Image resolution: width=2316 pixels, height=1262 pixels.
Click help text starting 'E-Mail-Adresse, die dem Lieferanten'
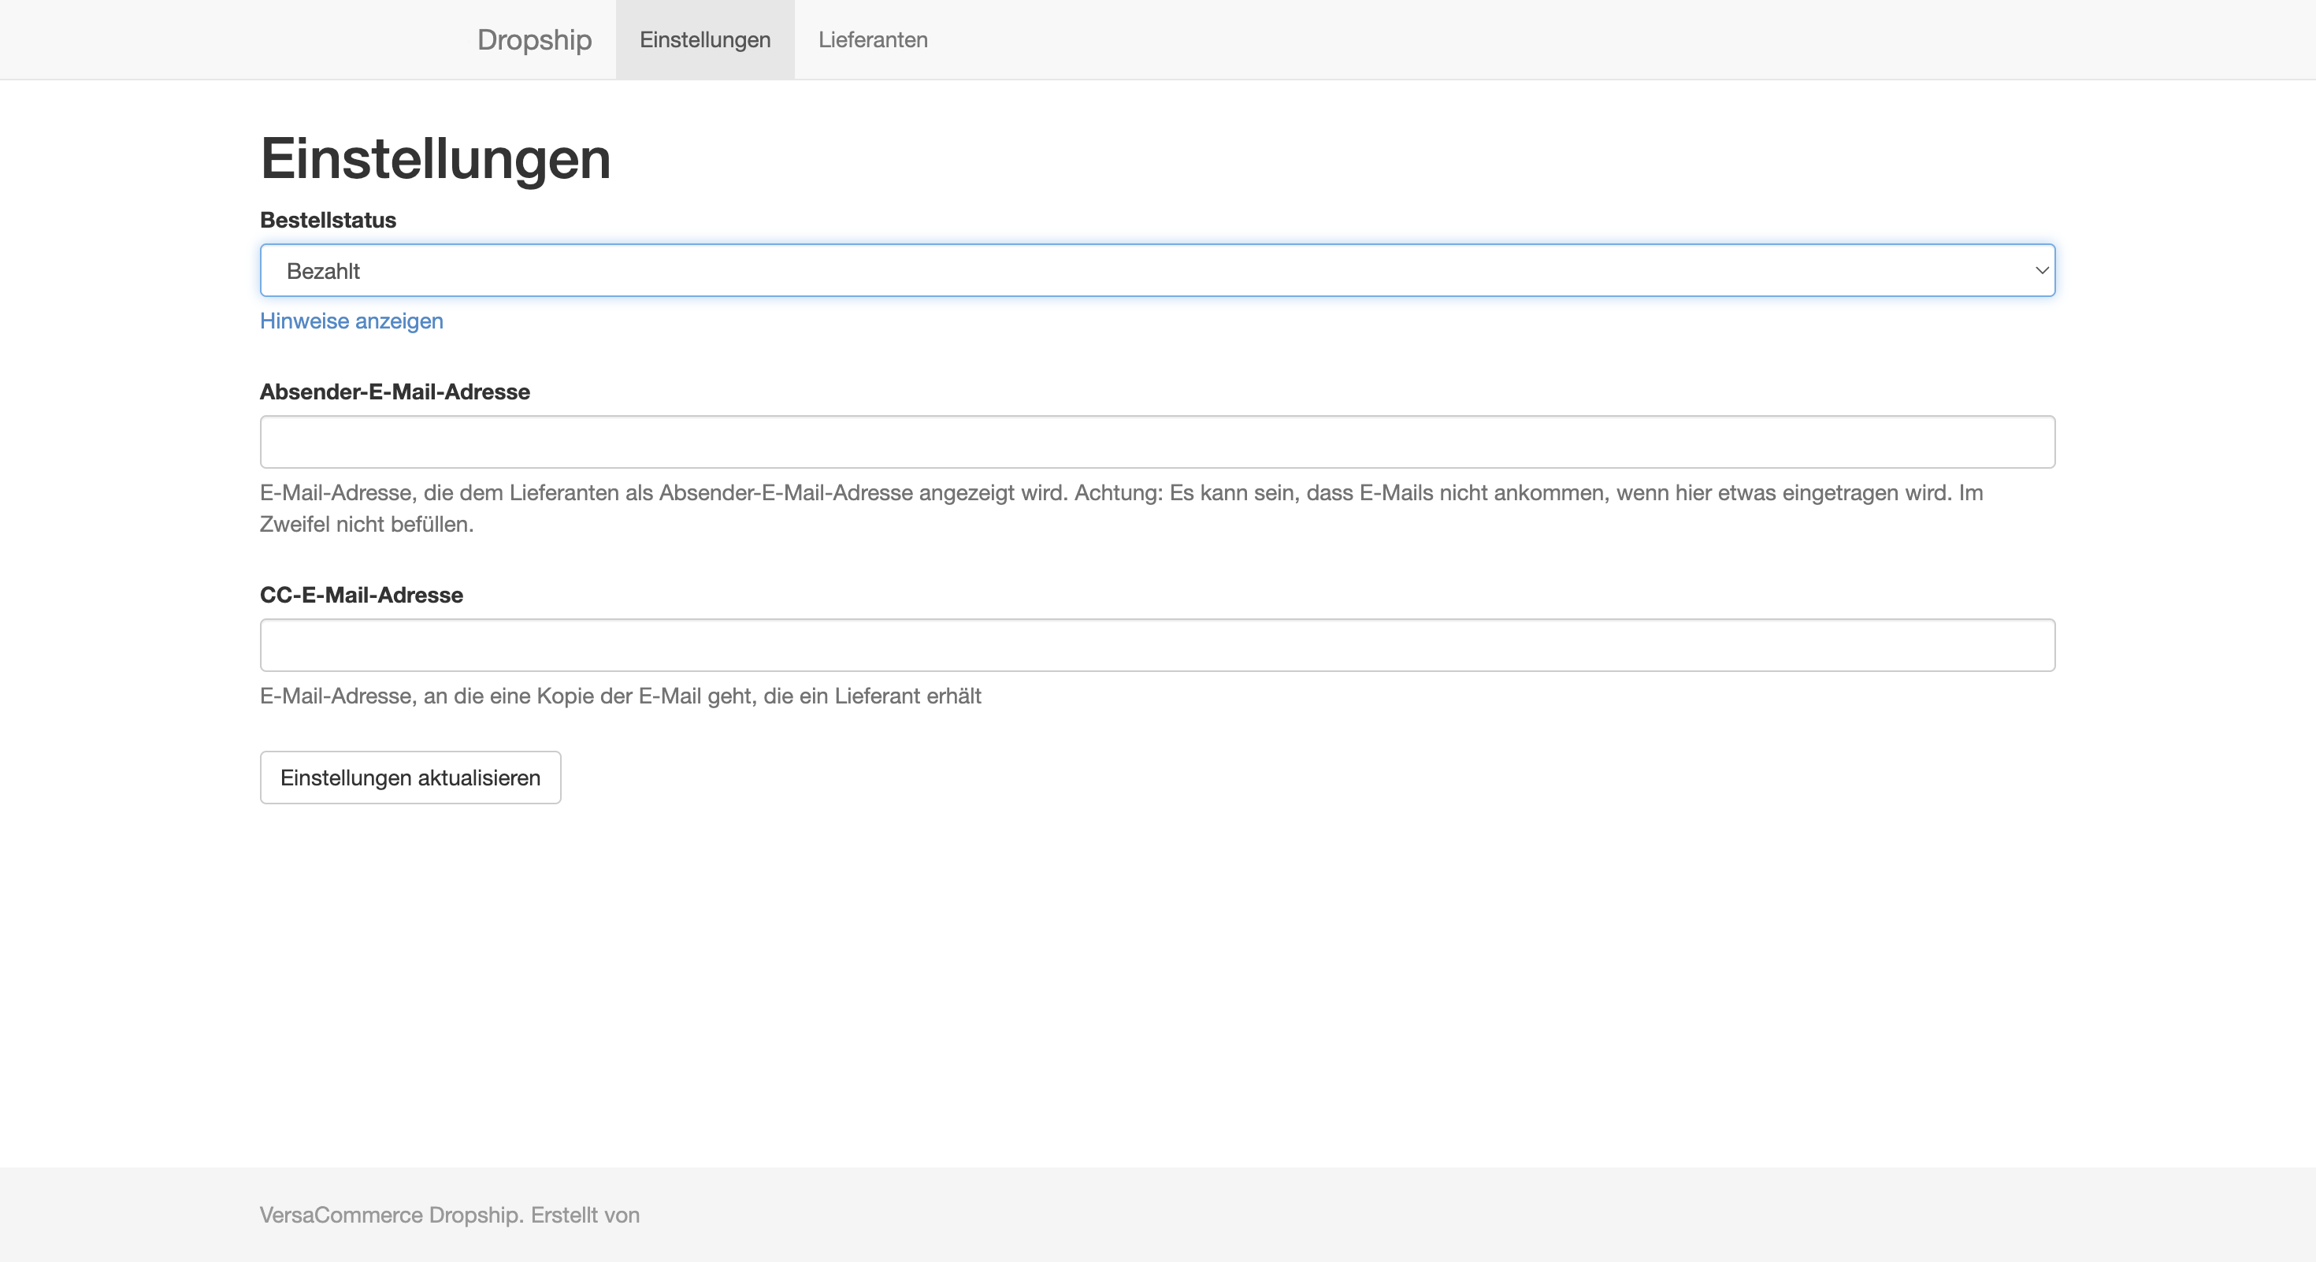[1121, 508]
